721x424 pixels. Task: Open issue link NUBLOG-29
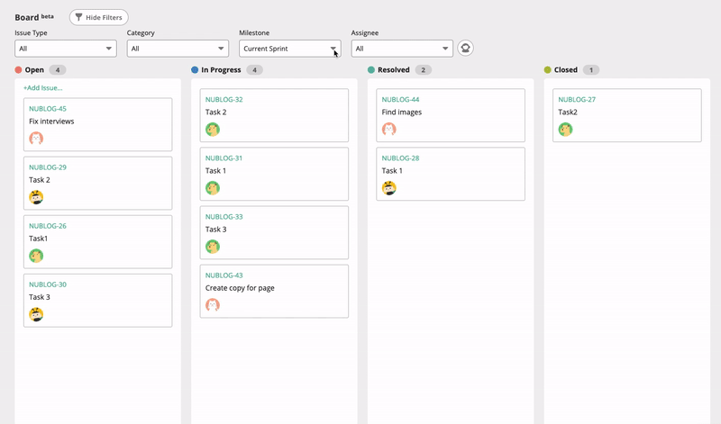point(48,167)
